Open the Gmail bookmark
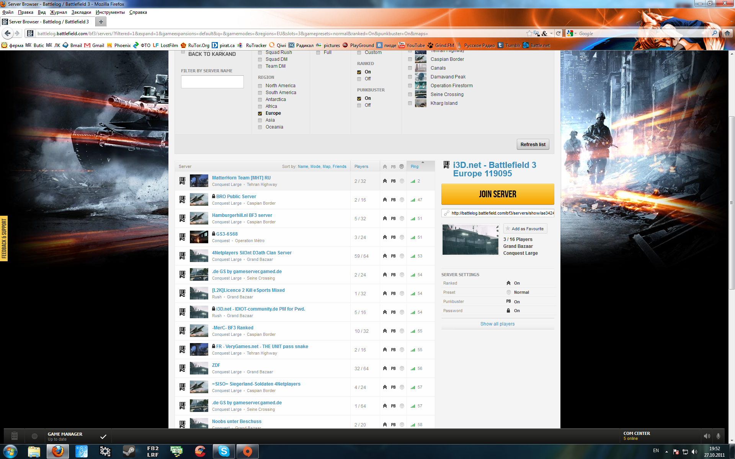The width and height of the screenshot is (735, 459). click(x=94, y=45)
